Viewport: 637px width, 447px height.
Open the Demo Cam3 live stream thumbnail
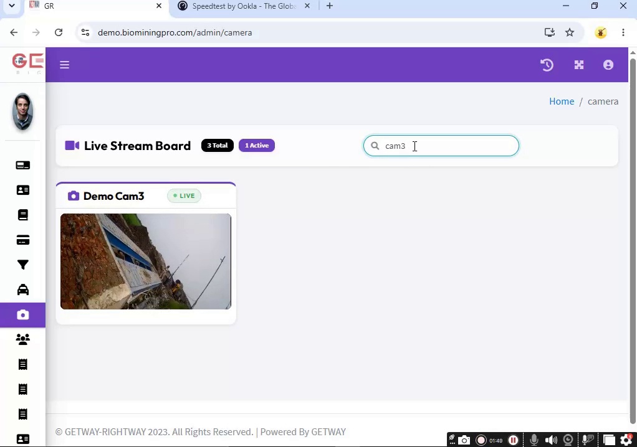[146, 261]
